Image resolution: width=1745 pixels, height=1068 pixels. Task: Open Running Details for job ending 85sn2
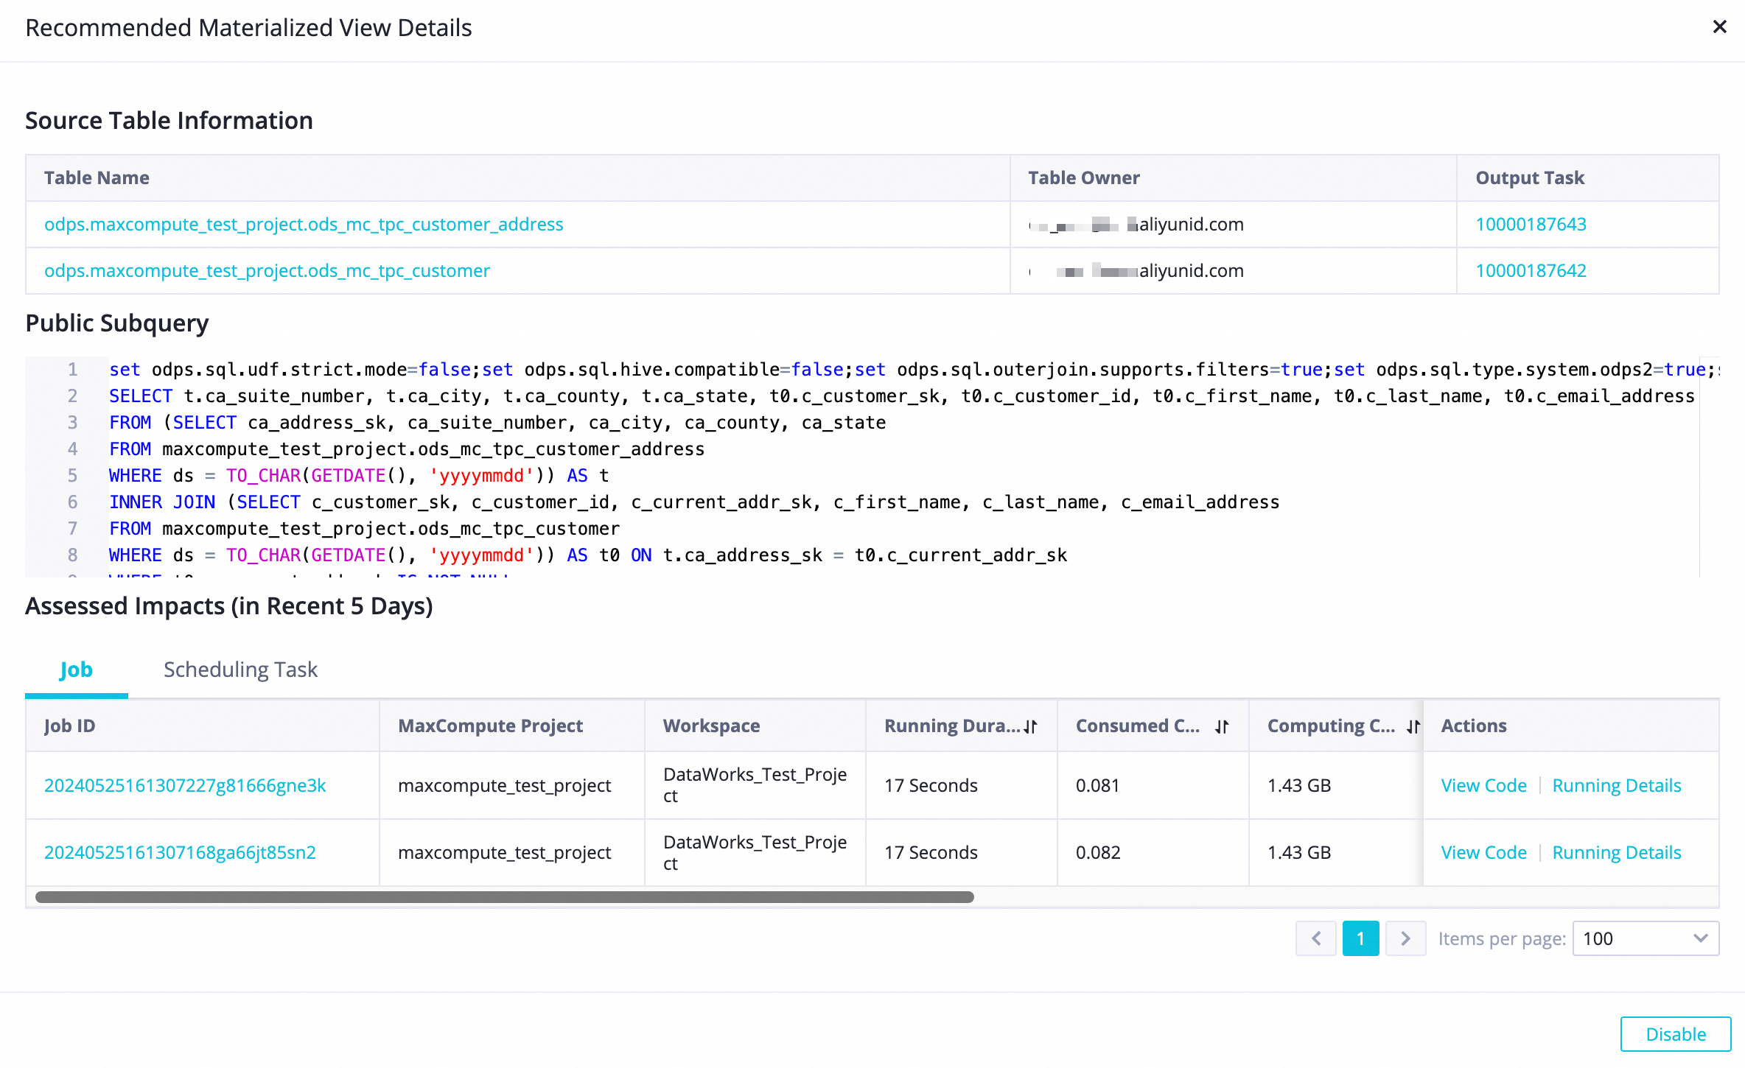pyautogui.click(x=1616, y=852)
